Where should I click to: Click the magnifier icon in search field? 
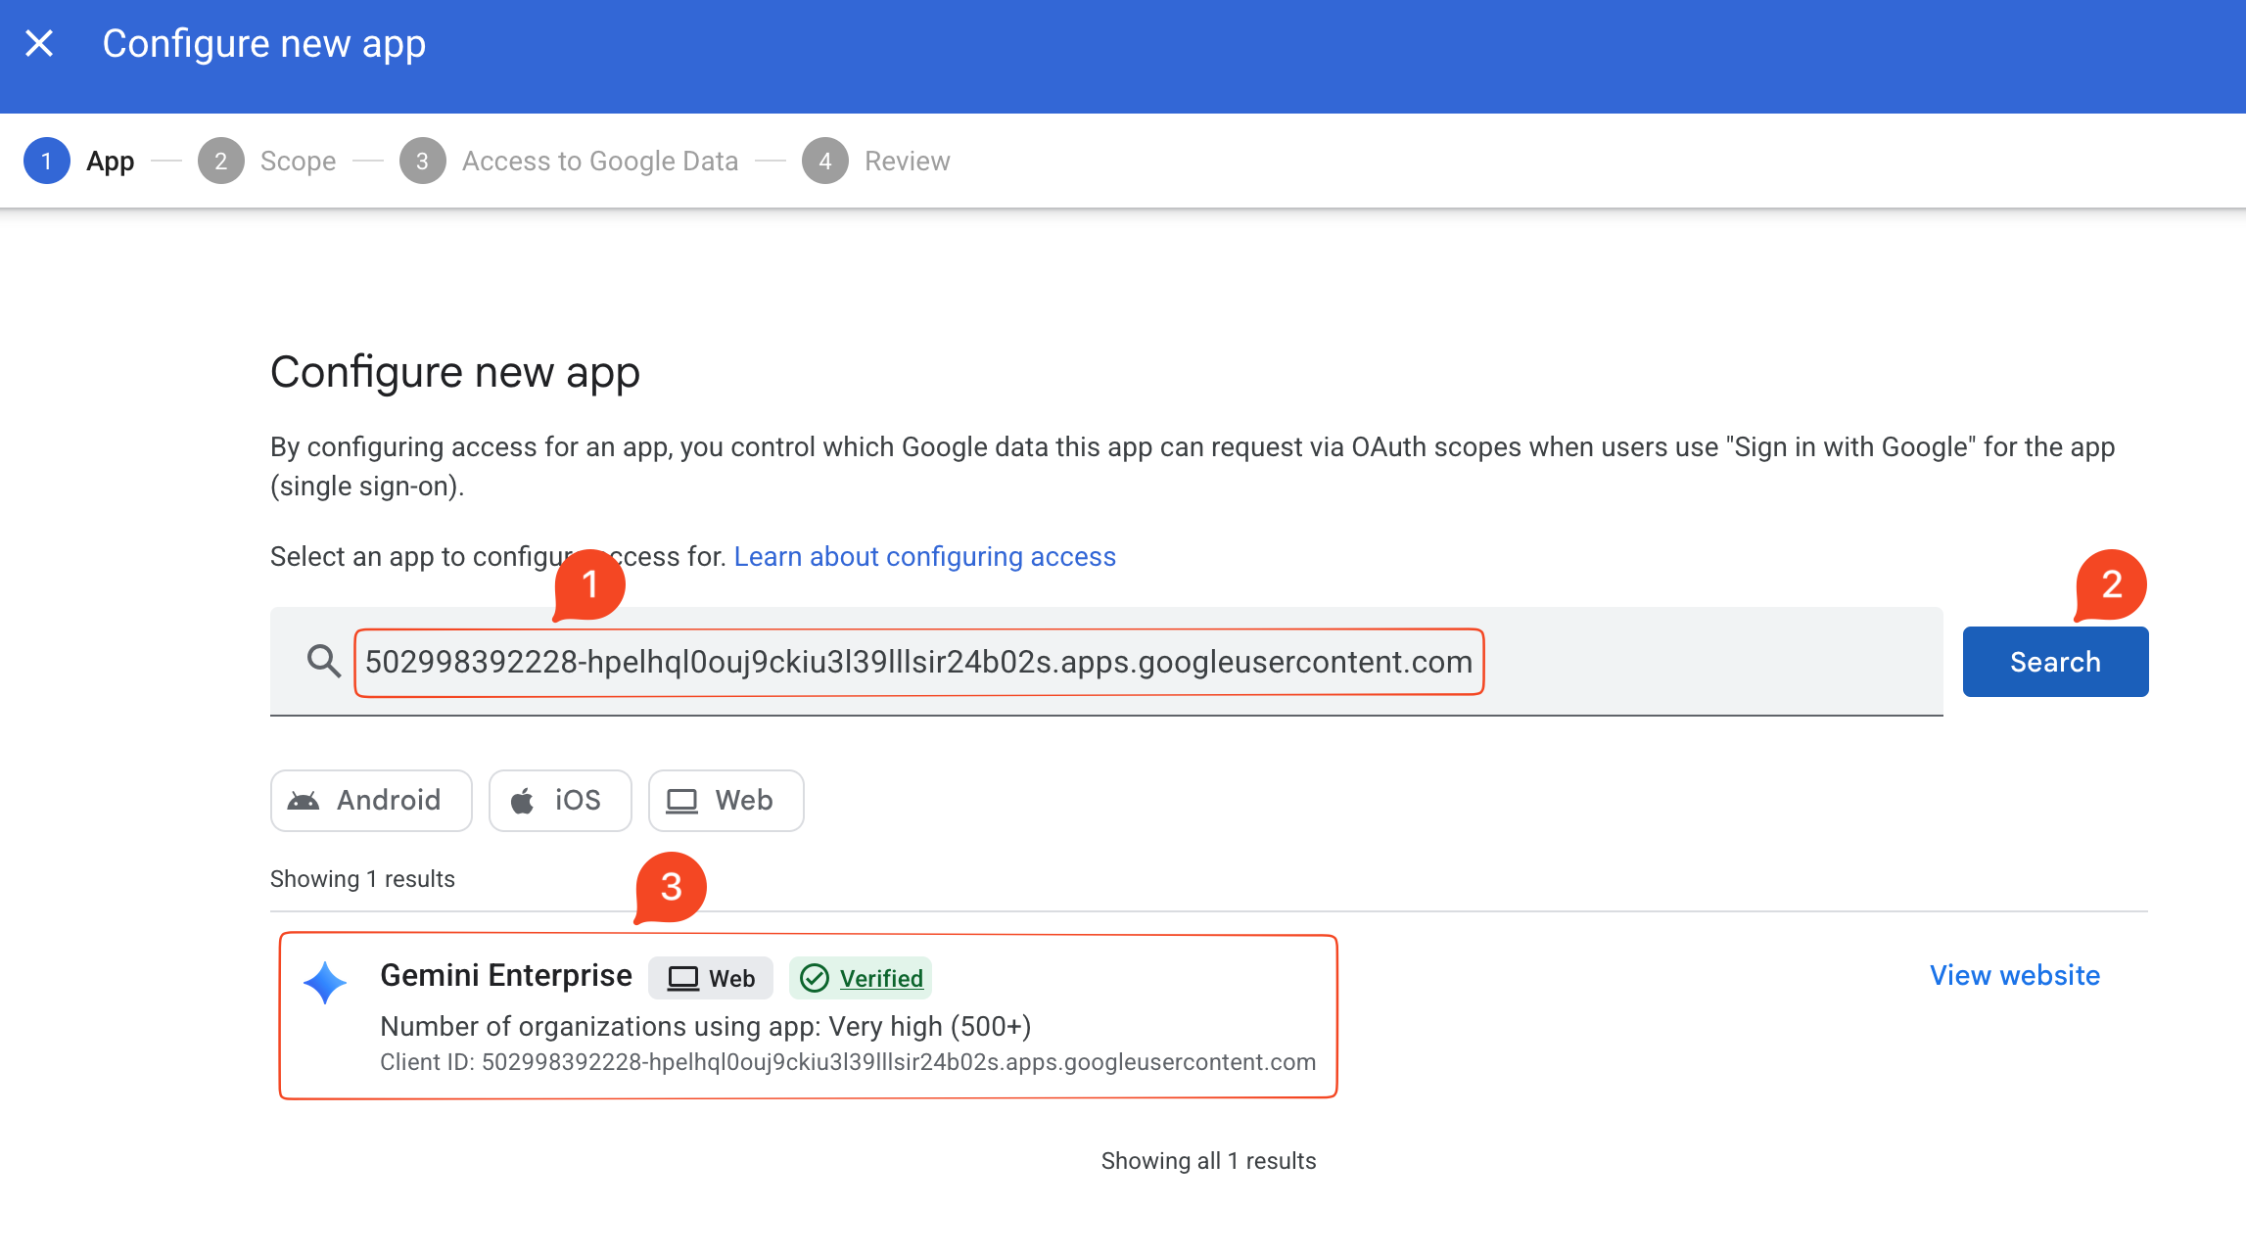(x=323, y=662)
